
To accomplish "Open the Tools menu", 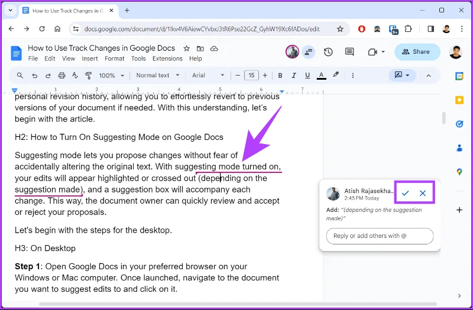I will click(x=138, y=58).
